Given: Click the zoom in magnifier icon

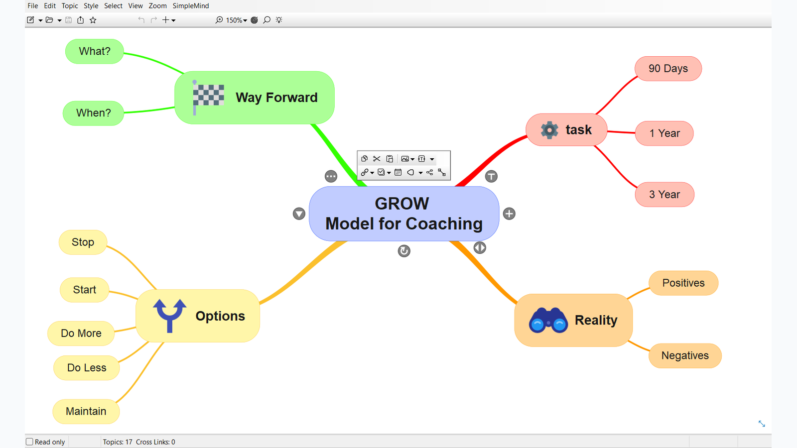Looking at the screenshot, I should (x=219, y=20).
